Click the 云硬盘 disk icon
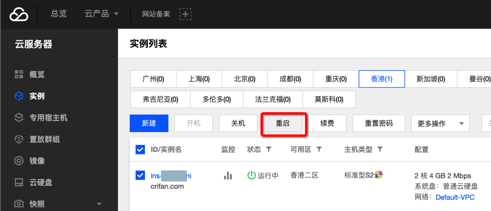This screenshot has height=211, width=491. tap(19, 182)
